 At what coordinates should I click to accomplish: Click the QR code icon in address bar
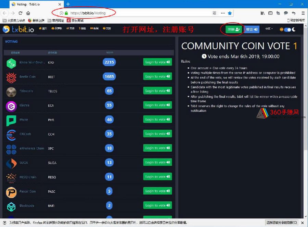[214, 13]
